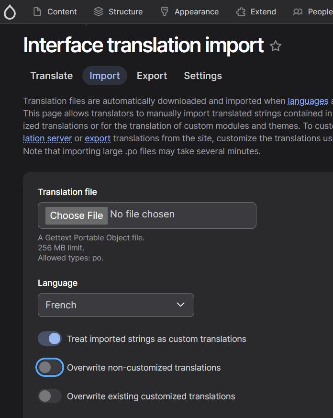Screen dimensions: 333x418
Task: Open the Language dropdown showing French
Action: tap(116, 305)
